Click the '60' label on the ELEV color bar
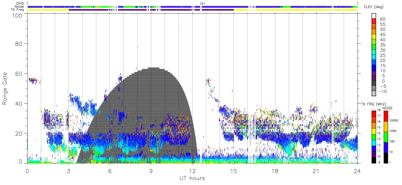The image size is (402, 185). [x=383, y=19]
